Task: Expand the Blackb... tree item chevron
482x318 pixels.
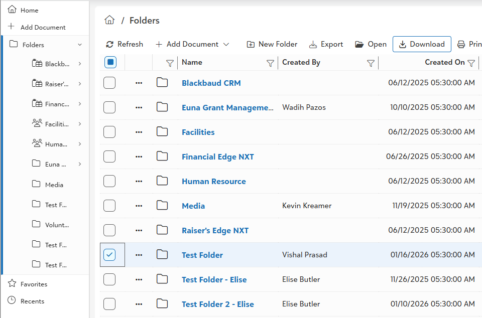Action: pyautogui.click(x=80, y=64)
